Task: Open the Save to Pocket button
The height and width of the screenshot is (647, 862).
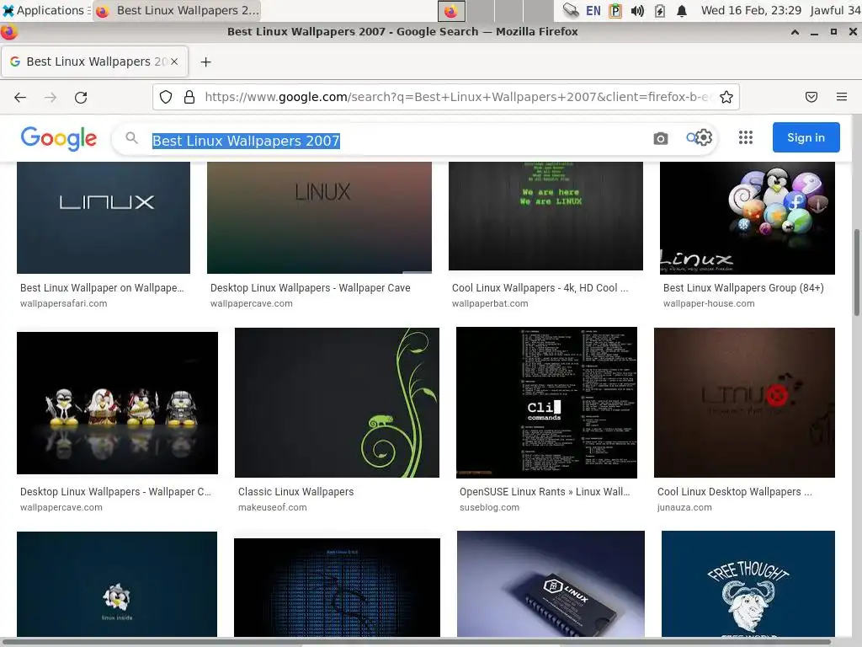Action: tap(811, 98)
